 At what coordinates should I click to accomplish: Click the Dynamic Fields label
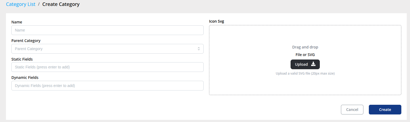tap(25, 78)
